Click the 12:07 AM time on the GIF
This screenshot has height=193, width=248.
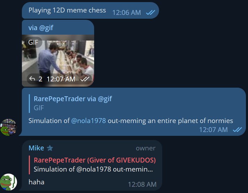[x=61, y=79]
